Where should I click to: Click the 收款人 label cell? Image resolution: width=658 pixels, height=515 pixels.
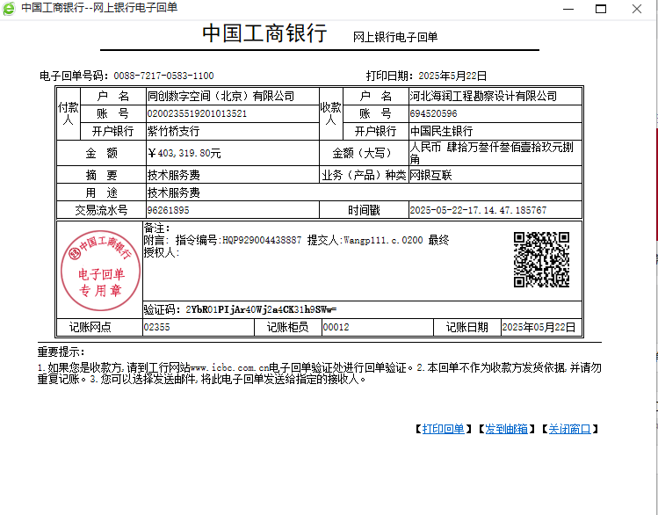pos(331,113)
